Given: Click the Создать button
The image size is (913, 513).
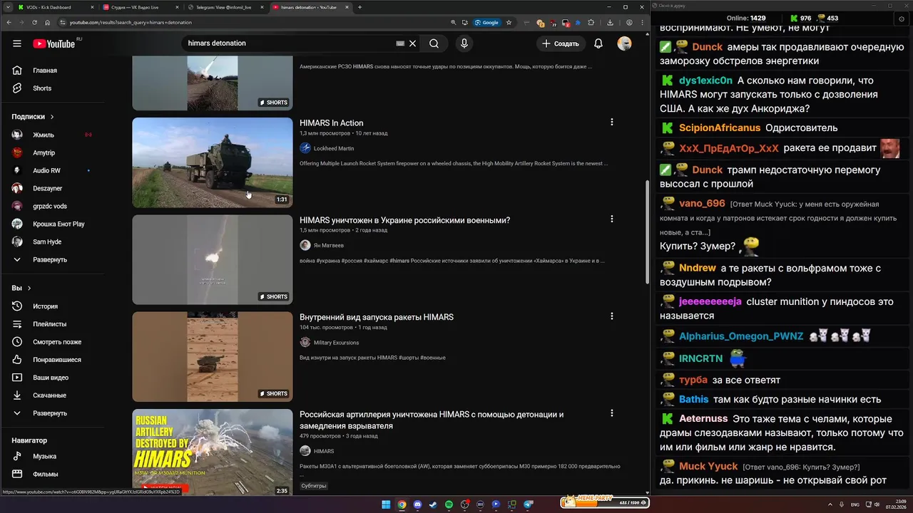Looking at the screenshot, I should (561, 43).
